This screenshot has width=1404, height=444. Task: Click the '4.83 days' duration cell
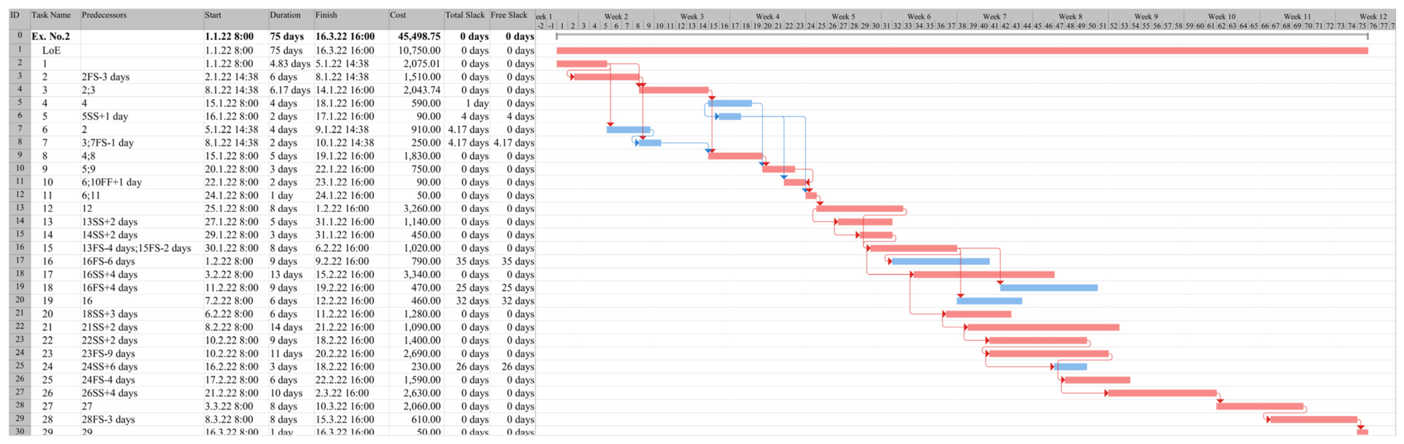coord(290,64)
